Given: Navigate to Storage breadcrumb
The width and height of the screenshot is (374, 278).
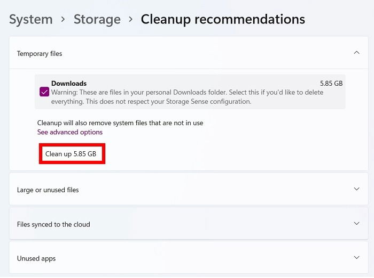Looking at the screenshot, I should pyautogui.click(x=97, y=19).
